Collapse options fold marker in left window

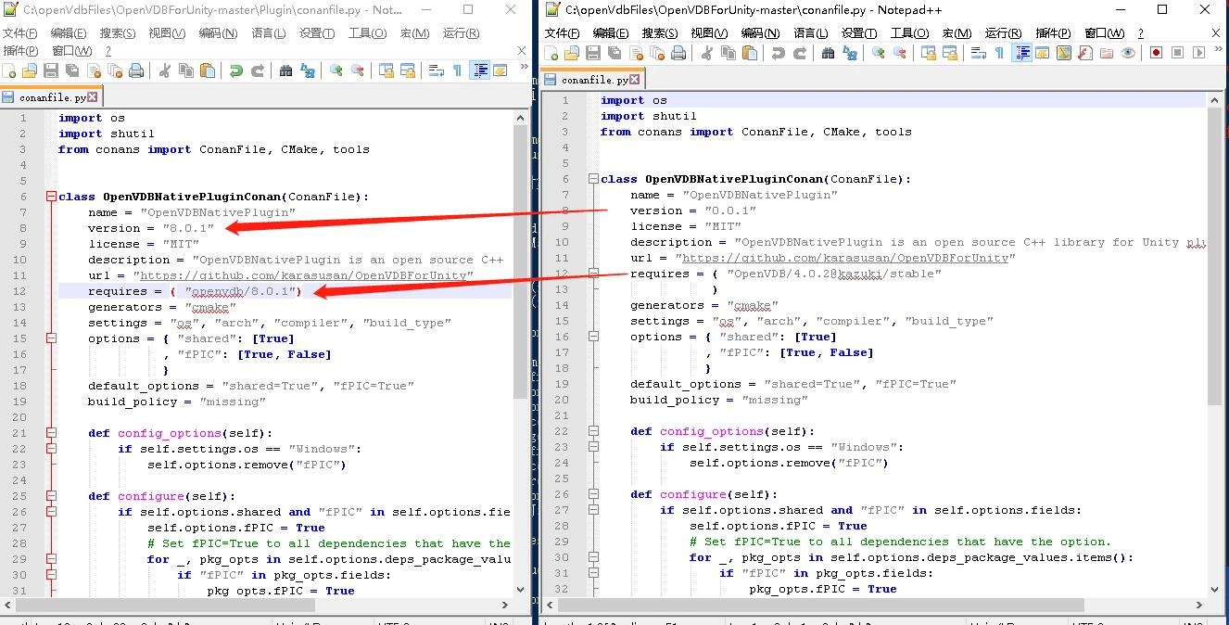51,338
